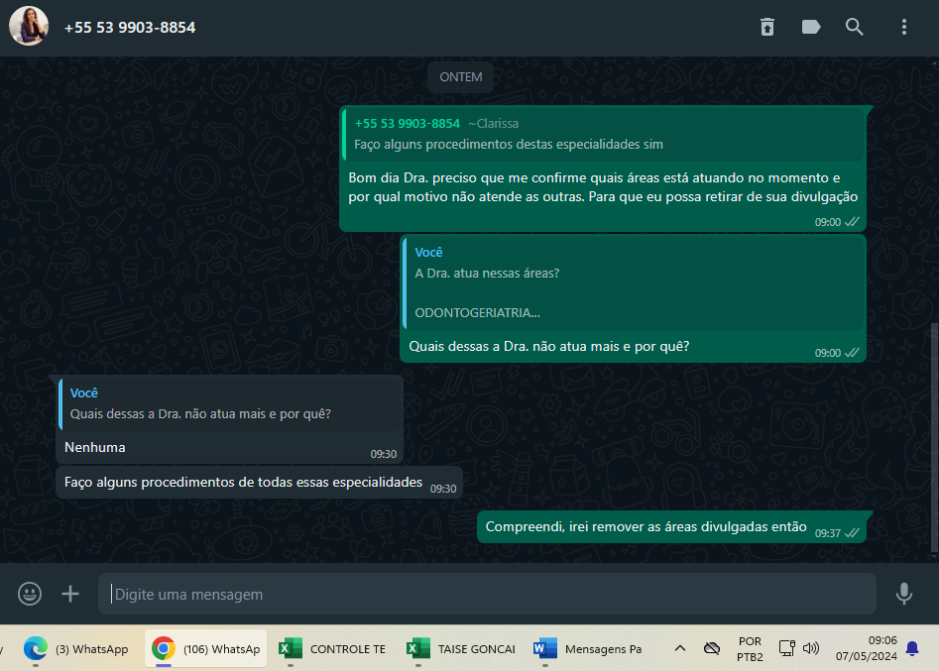Open Excel 'CONTROLE TE' from taskbar
The width and height of the screenshot is (939, 671).
tap(332, 649)
